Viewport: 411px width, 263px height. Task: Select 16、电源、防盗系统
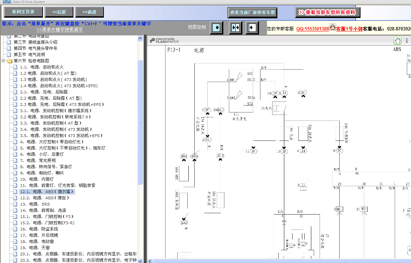tap(39, 229)
